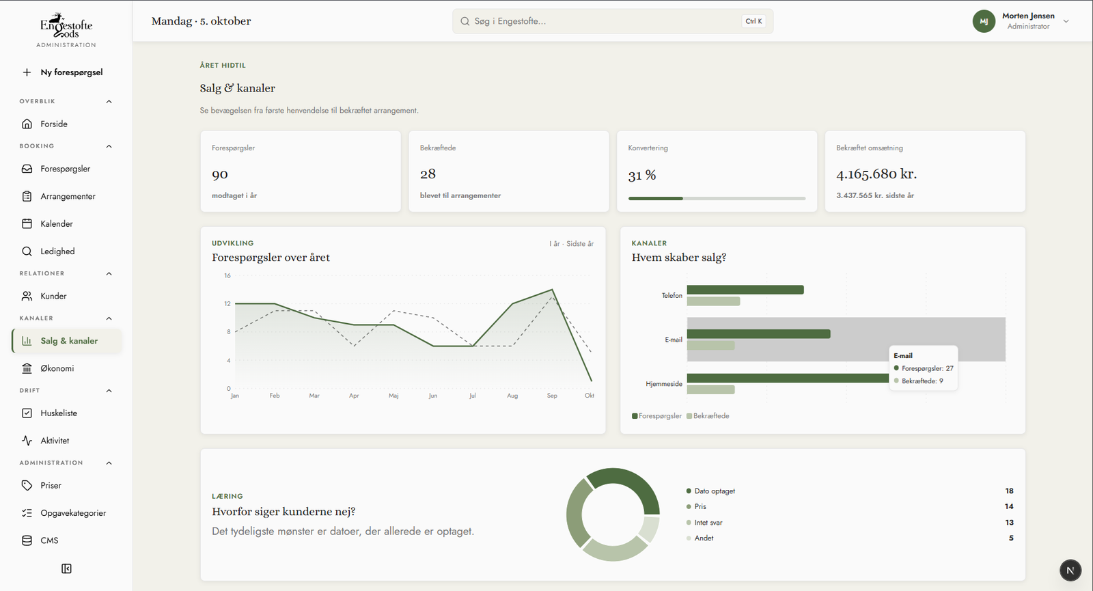The height and width of the screenshot is (591, 1093).
Task: Click the E-mail Forespørgsler dark bar
Action: (759, 334)
